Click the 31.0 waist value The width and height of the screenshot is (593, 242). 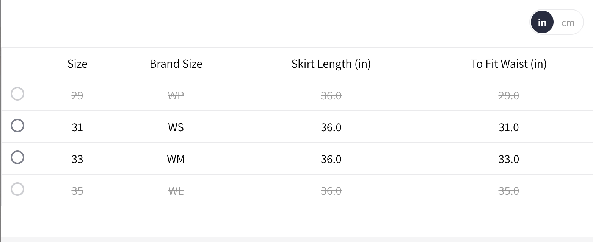508,127
